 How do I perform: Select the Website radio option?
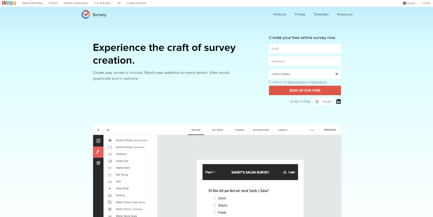pyautogui.click(x=214, y=205)
